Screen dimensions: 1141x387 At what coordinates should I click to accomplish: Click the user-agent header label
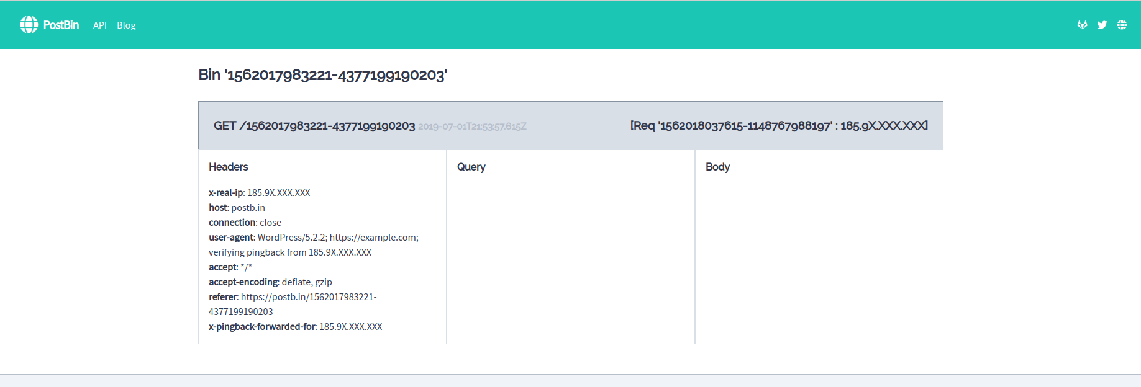[x=231, y=238]
